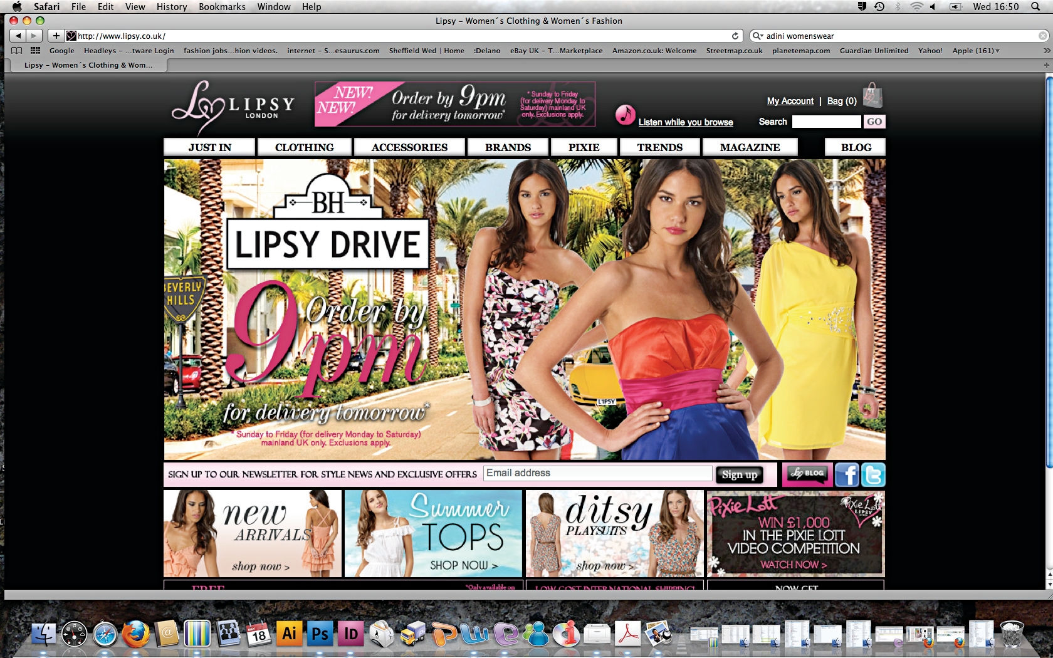Click the newsletter Sign up button

pos(740,474)
